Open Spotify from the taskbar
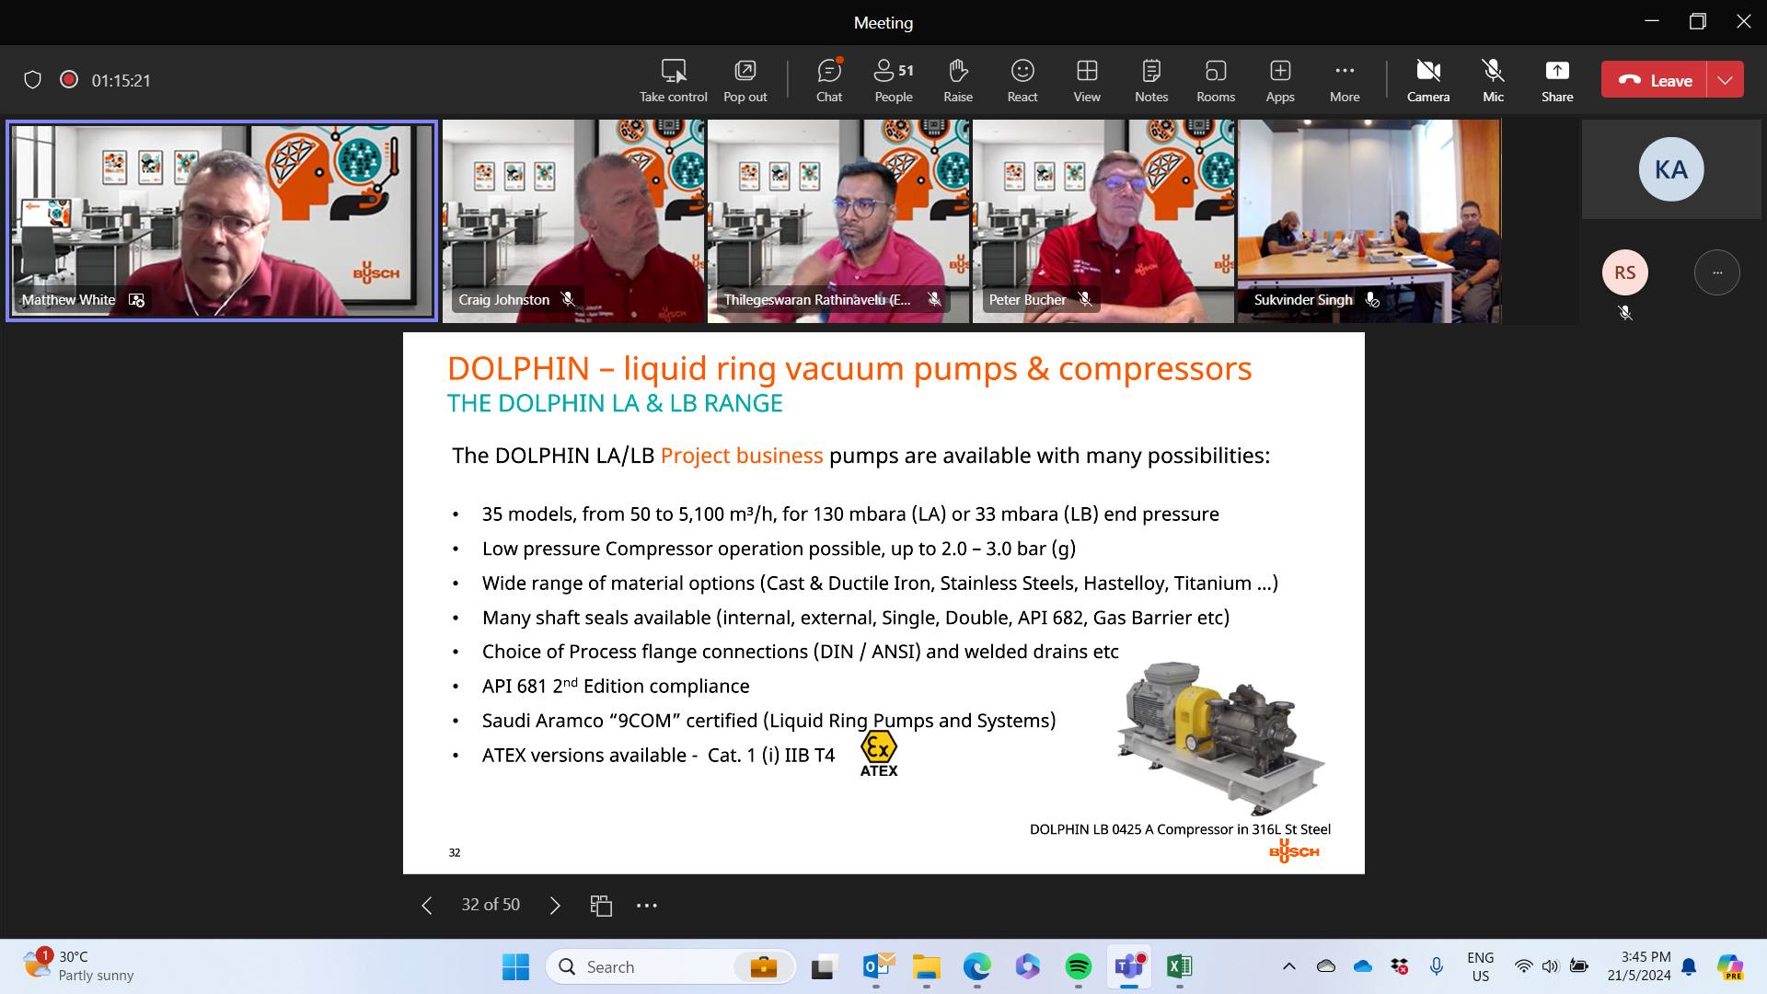The height and width of the screenshot is (994, 1767). [x=1079, y=967]
